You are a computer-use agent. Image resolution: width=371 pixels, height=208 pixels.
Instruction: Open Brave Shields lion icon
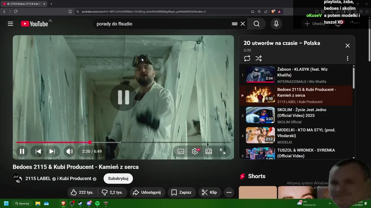(x=273, y=12)
